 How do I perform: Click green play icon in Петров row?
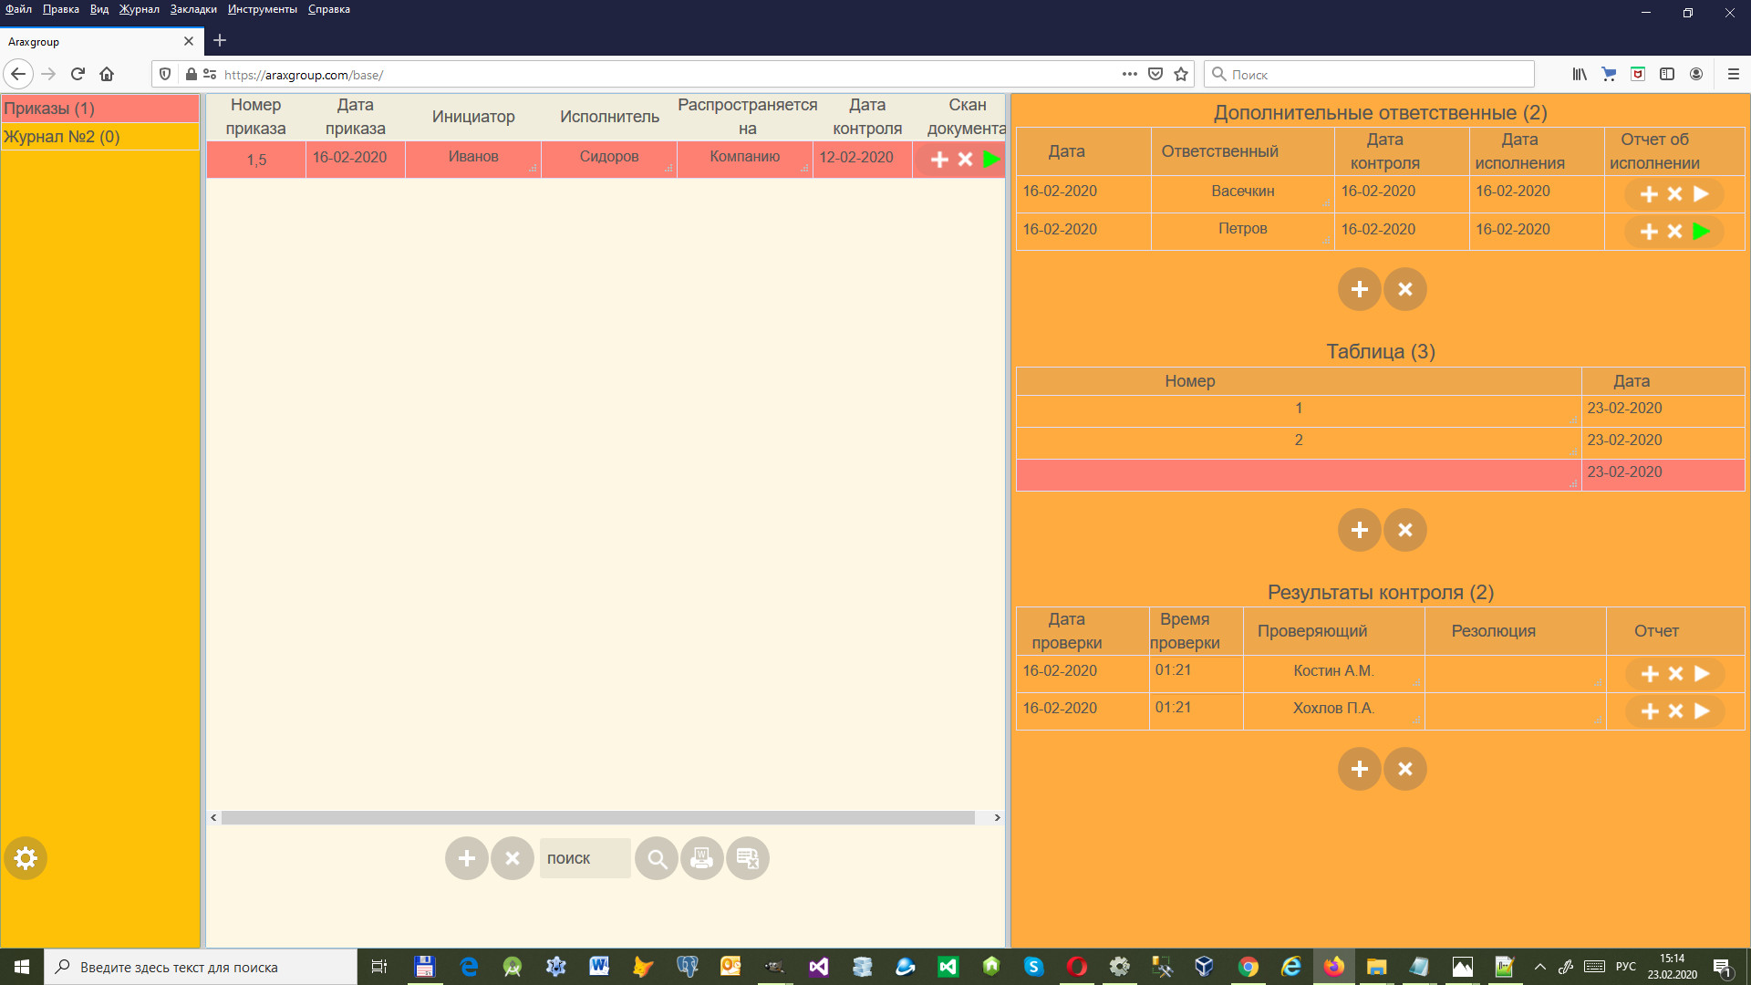tap(1701, 232)
